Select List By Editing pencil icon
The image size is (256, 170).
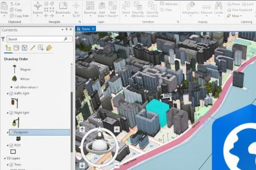32,48
